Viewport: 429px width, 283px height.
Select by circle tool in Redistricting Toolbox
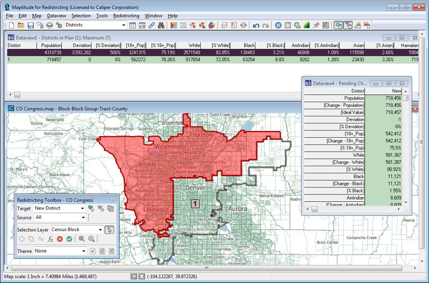tap(22, 238)
